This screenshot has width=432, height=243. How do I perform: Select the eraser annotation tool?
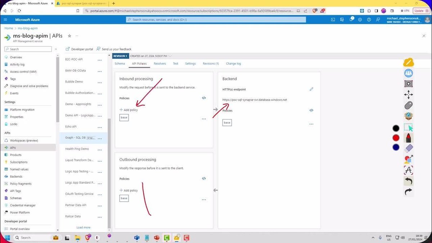pos(408,148)
